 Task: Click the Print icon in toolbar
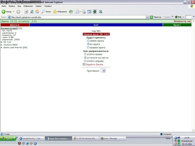coord(84,12)
